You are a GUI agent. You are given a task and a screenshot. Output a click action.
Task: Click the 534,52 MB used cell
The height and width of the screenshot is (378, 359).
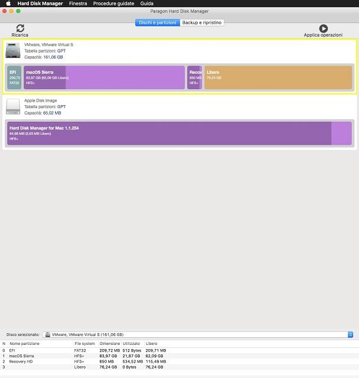click(133, 361)
